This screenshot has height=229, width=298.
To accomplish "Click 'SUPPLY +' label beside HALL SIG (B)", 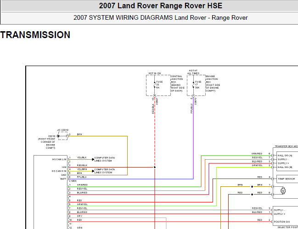I will coord(283,163).
